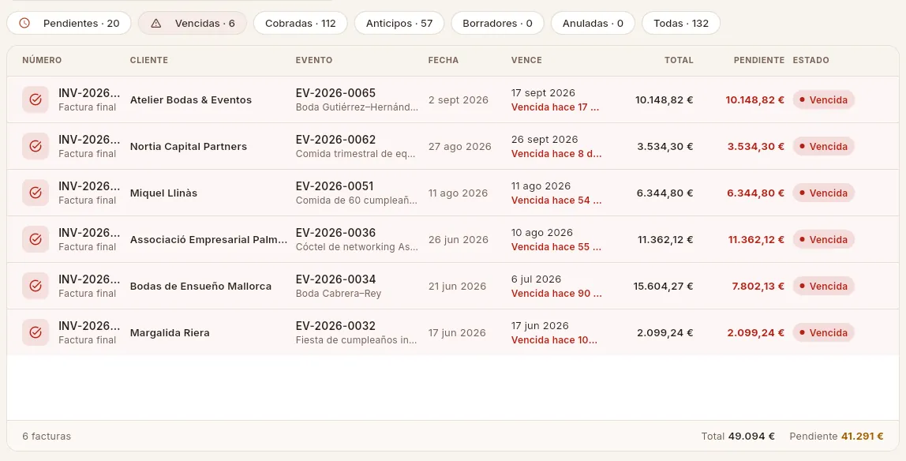Click the TOTAL column header
The width and height of the screenshot is (906, 461).
pyautogui.click(x=679, y=60)
